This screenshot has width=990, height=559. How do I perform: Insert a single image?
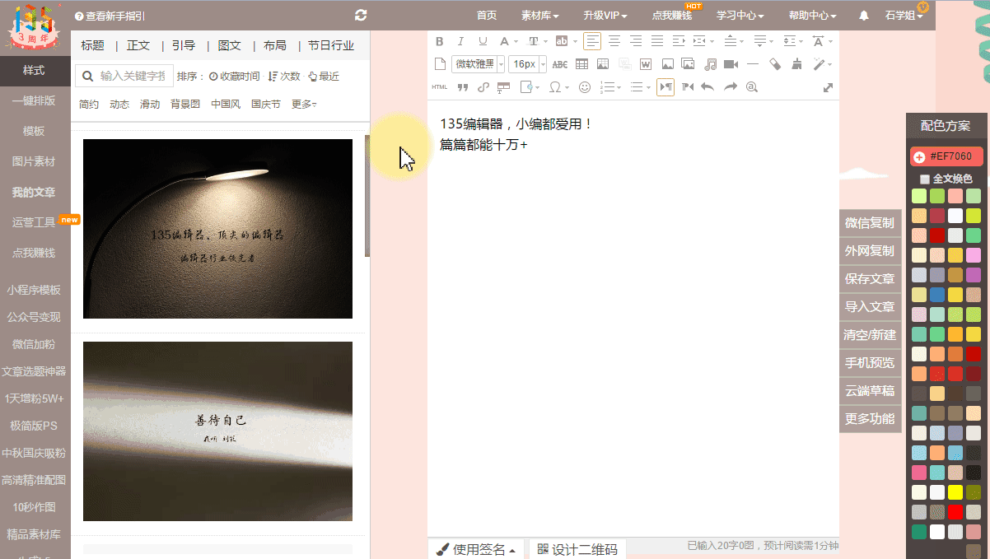667,64
